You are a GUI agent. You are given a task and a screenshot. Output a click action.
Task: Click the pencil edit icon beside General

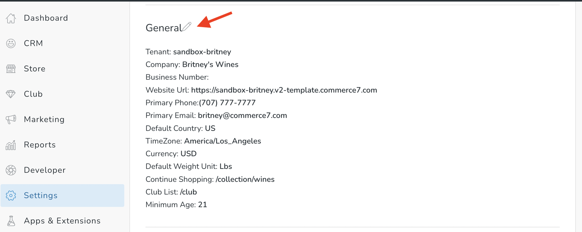point(187,27)
